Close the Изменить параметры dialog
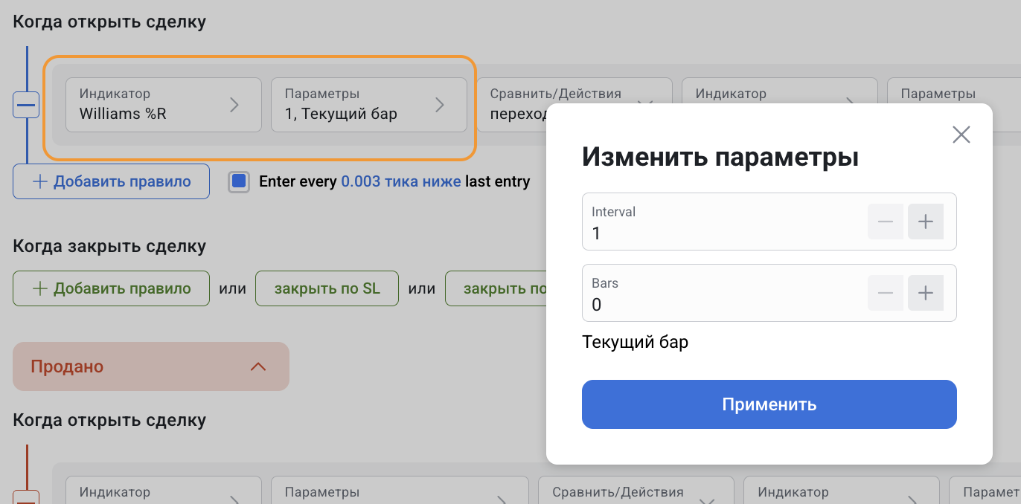 (961, 135)
